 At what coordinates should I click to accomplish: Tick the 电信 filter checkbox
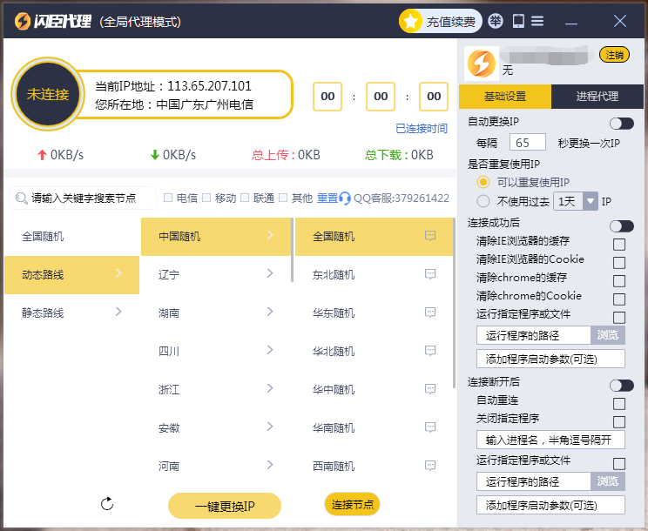[168, 198]
